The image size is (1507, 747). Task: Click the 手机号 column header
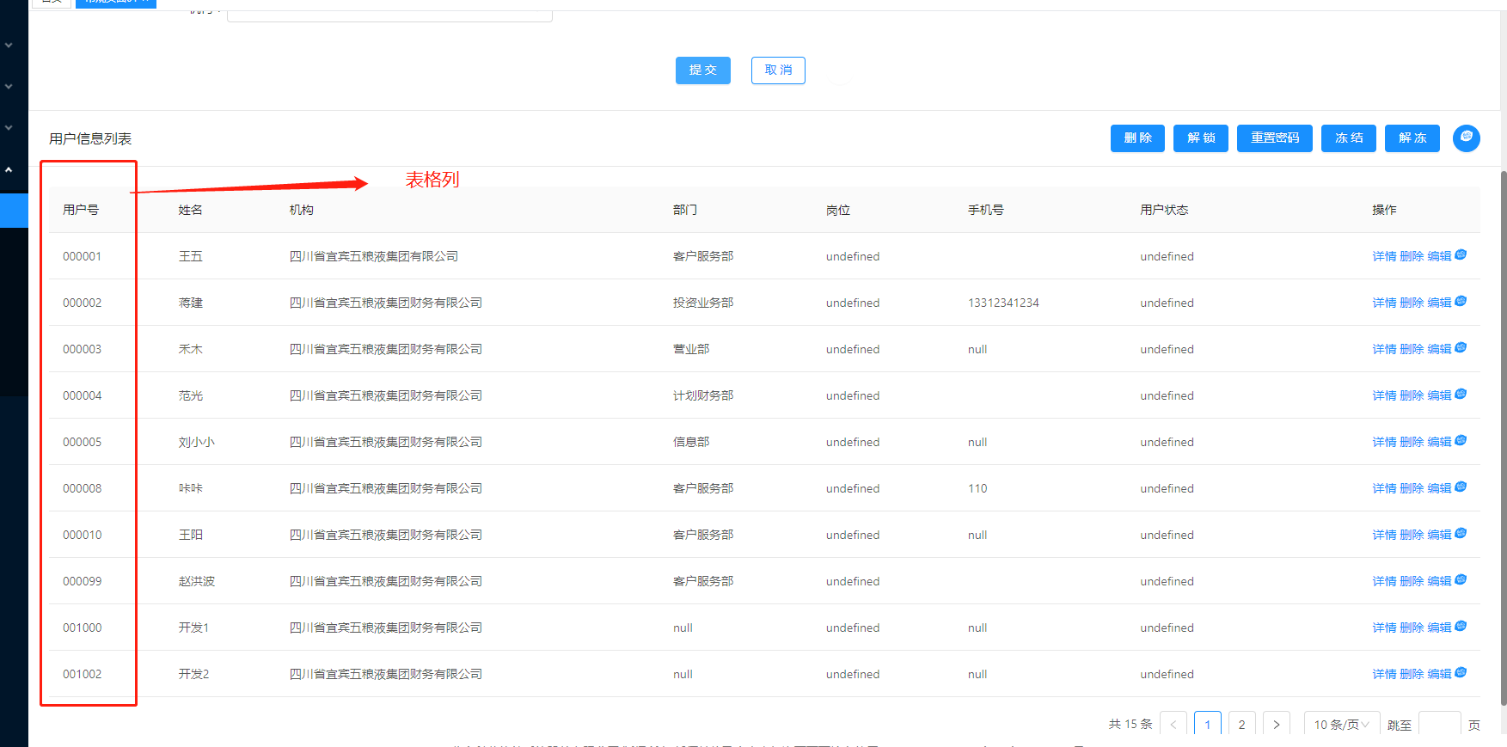(x=986, y=210)
